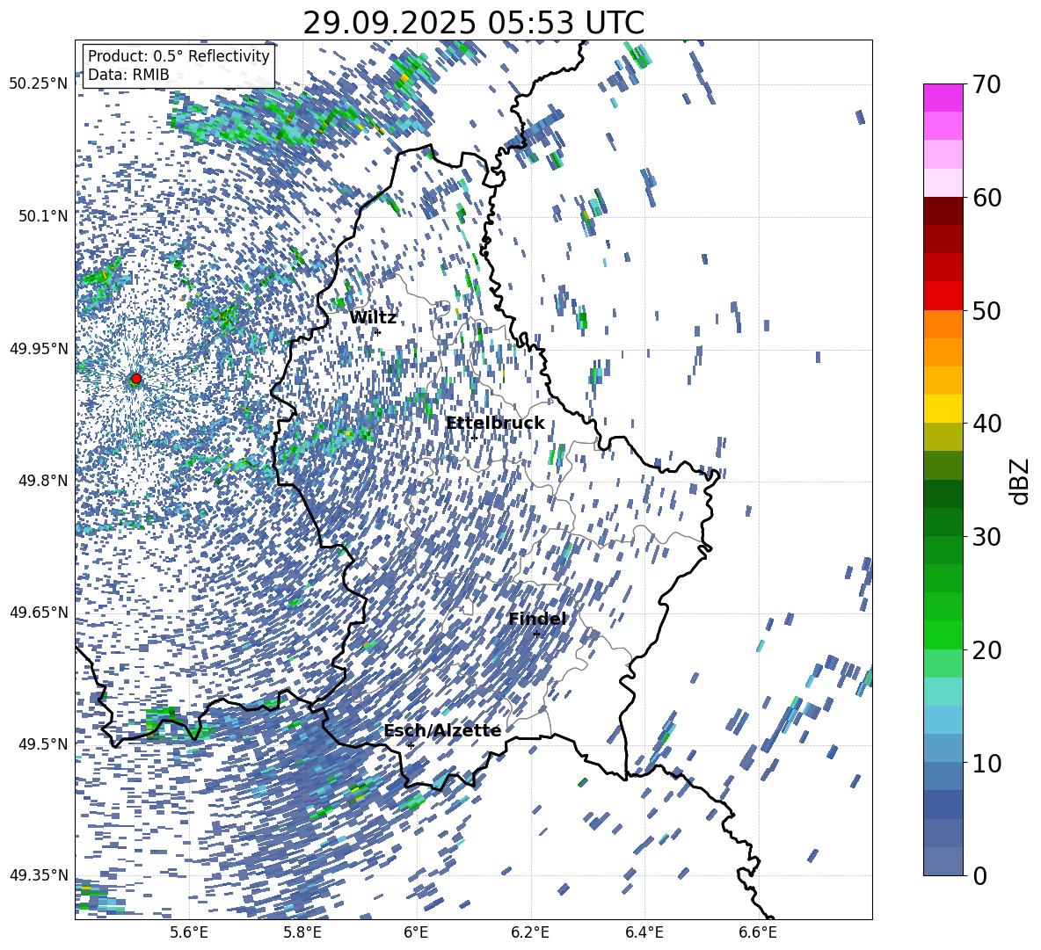Click the red radar site marker
Screen dimensions: 1041x950
135,379
